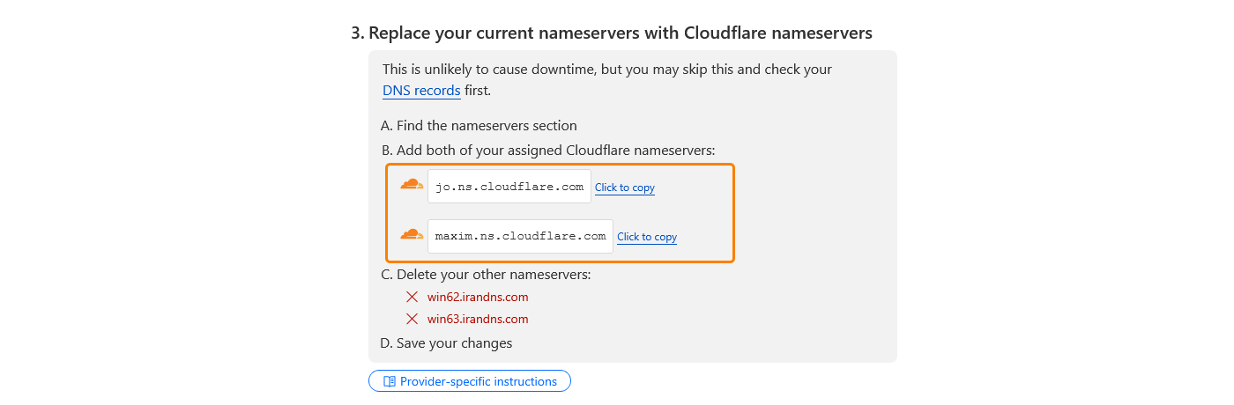Click step C, Delete your other nameservers
This screenshot has width=1234, height=405.
click(x=485, y=274)
